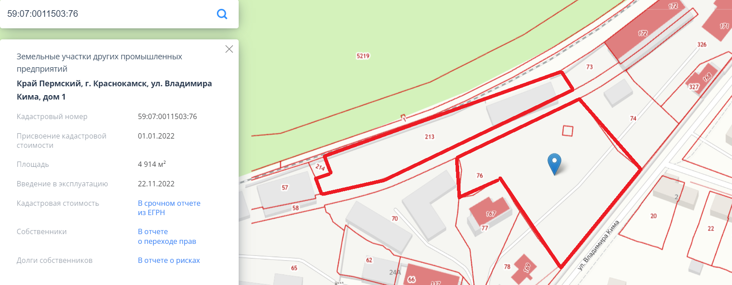
Task: Select parcel 213 on the map
Action: (429, 137)
